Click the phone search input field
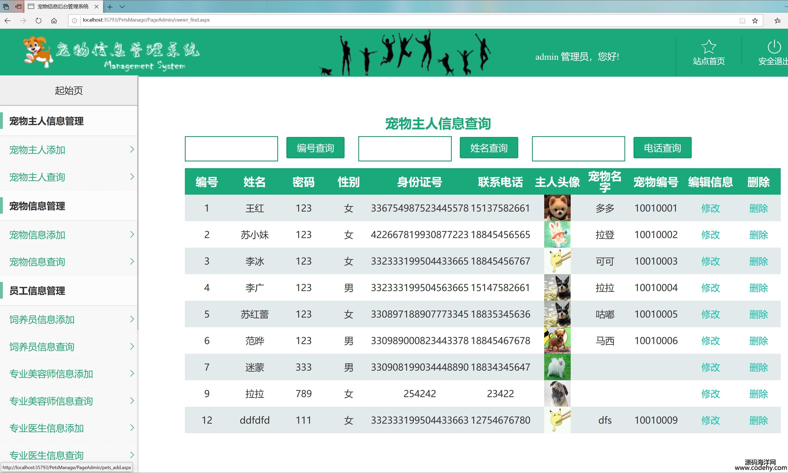Viewport: 788px width, 473px height. pos(578,149)
